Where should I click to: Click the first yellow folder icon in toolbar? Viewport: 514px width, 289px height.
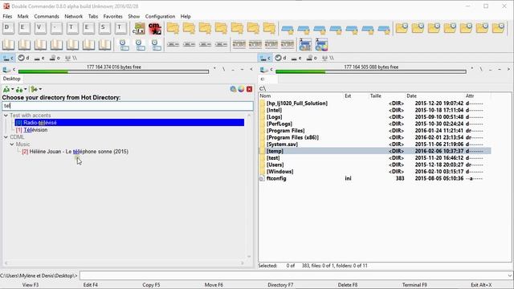pos(173,29)
